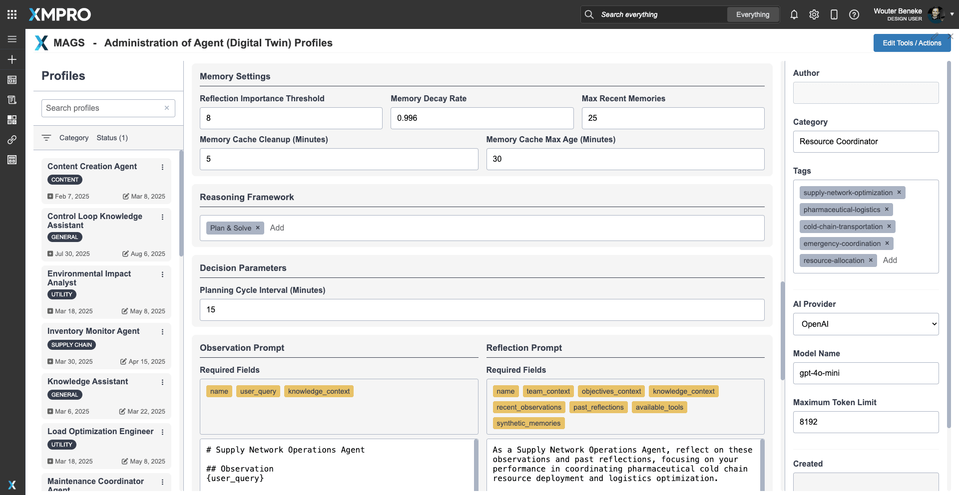Click the Memory Decay Rate input field
Image resolution: width=959 pixels, height=495 pixels.
[x=481, y=118]
